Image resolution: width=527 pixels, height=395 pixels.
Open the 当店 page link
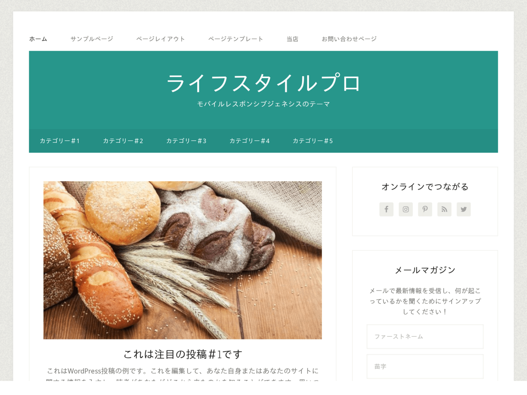click(x=292, y=39)
